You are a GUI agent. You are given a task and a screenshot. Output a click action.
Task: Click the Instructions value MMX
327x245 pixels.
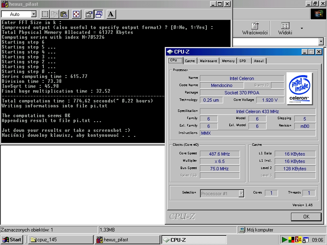pos(258,133)
